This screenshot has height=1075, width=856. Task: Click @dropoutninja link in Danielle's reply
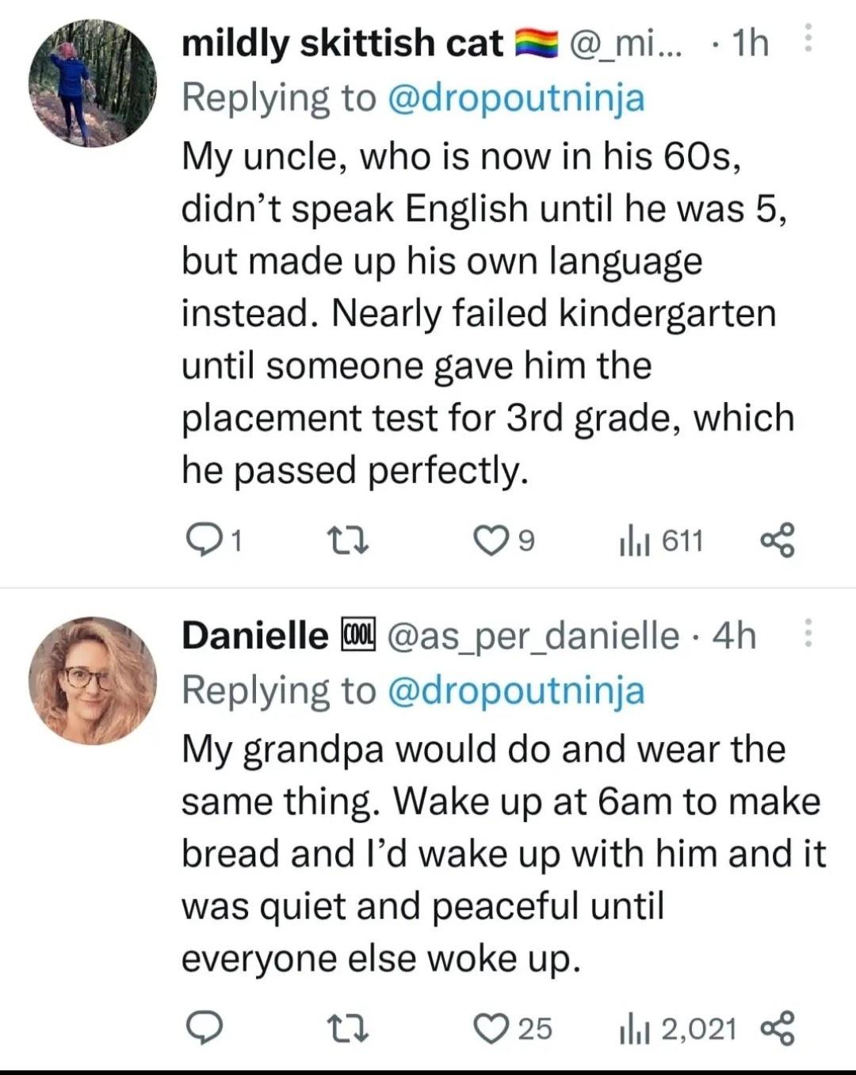point(515,691)
